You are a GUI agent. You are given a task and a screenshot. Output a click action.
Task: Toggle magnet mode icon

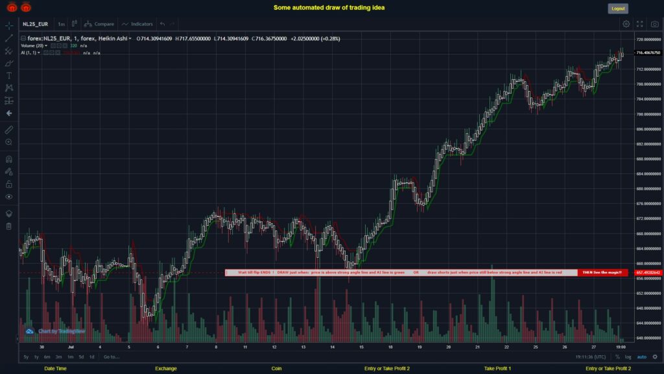click(x=9, y=160)
